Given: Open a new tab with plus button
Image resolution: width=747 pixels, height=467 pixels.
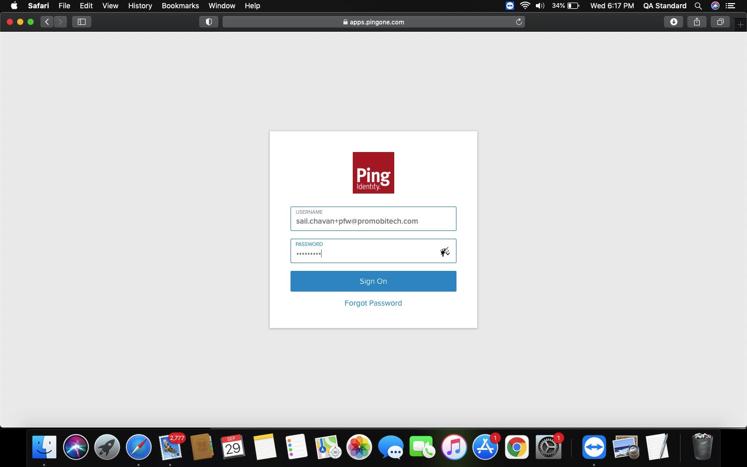Looking at the screenshot, I should point(740,24).
